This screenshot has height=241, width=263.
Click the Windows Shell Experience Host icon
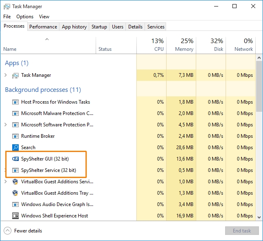tap(15, 216)
